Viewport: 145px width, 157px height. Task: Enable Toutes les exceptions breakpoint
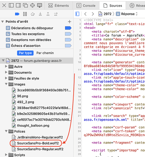(68, 34)
